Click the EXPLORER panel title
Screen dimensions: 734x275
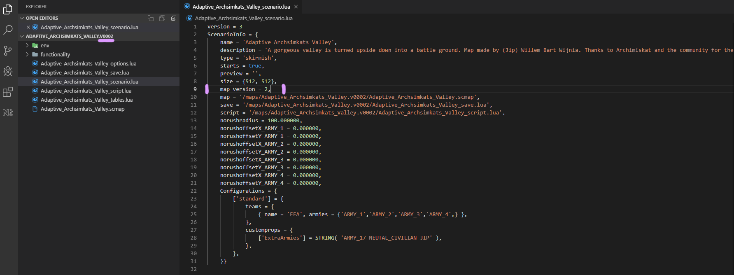pyautogui.click(x=36, y=7)
